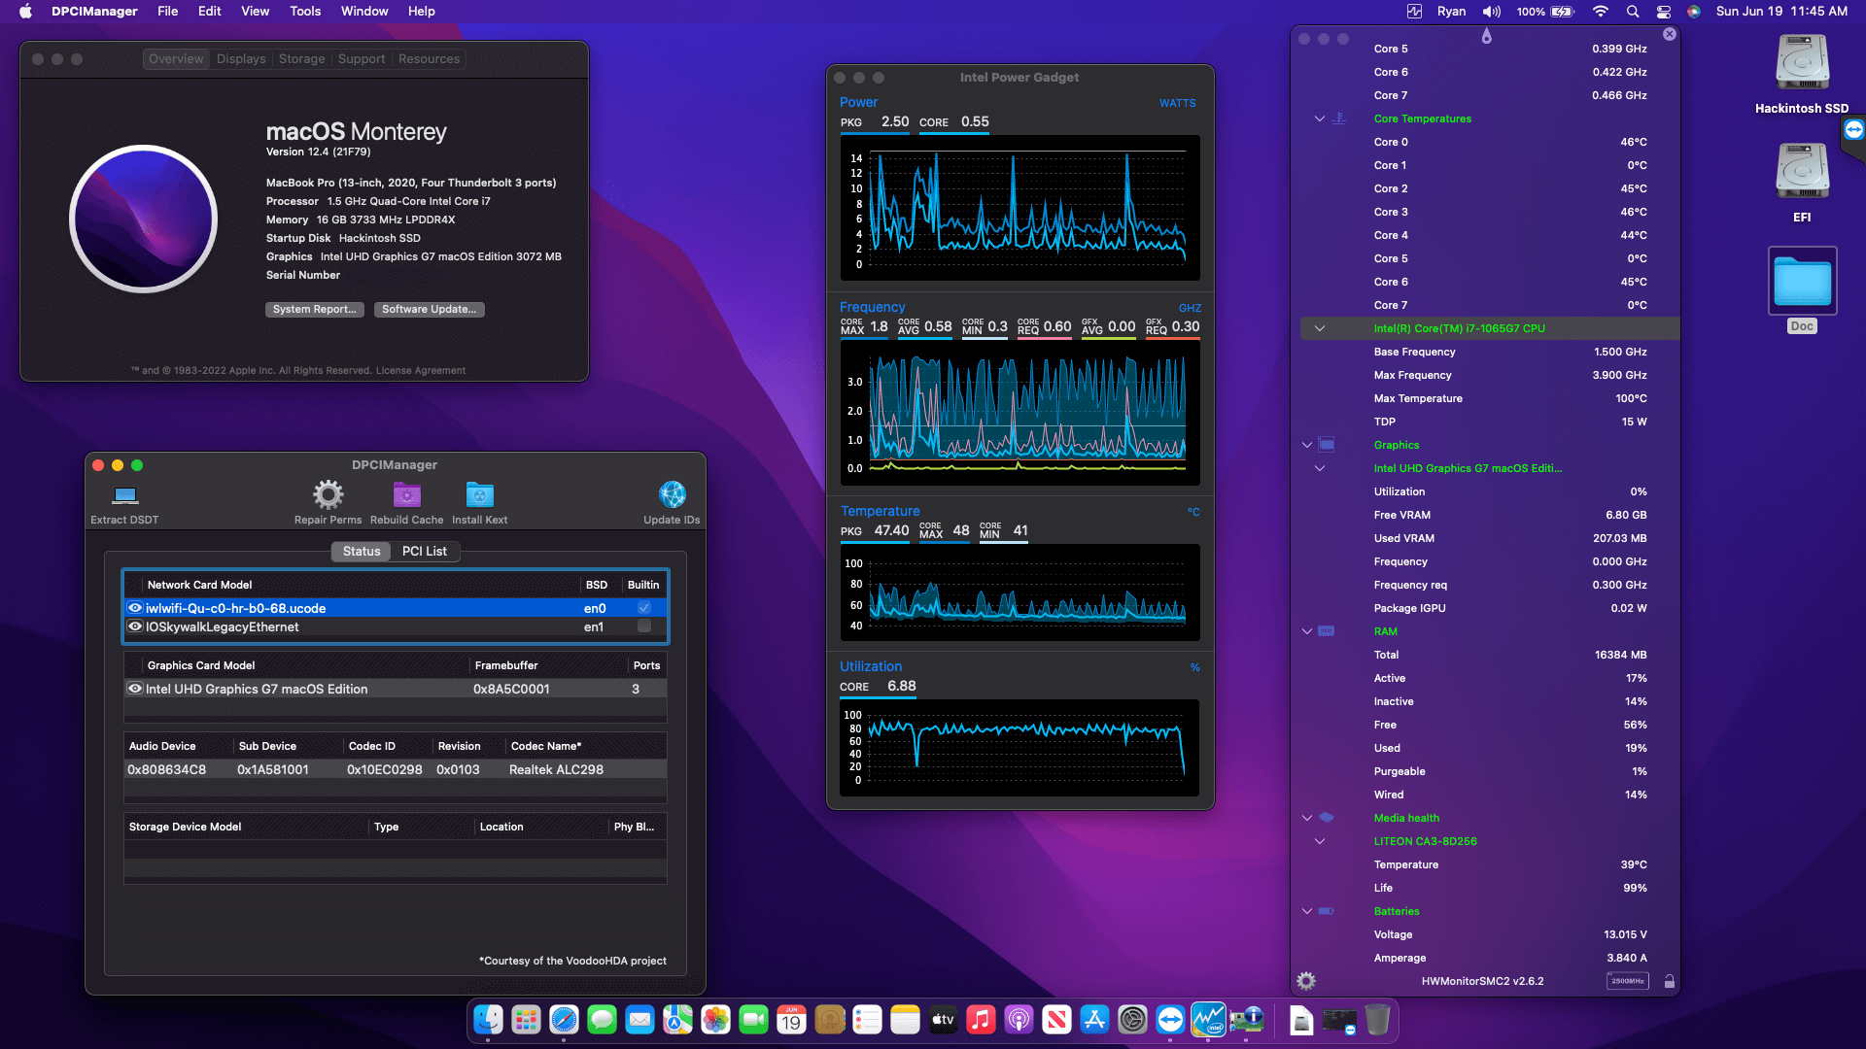The height and width of the screenshot is (1049, 1866).
Task: Open Finder from the Dock
Action: click(488, 1020)
